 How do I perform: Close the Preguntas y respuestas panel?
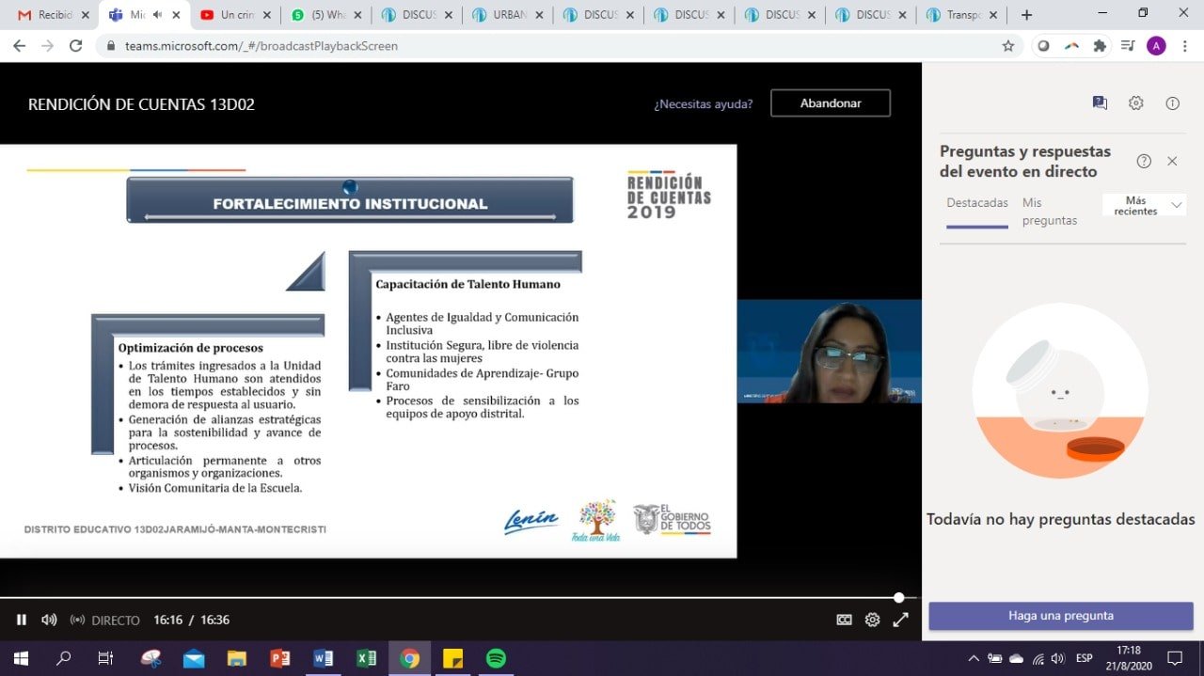tap(1172, 161)
